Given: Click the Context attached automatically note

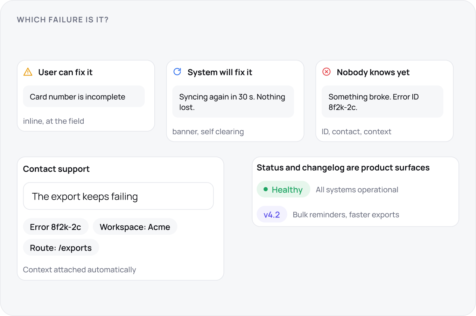Looking at the screenshot, I should click(x=79, y=270).
